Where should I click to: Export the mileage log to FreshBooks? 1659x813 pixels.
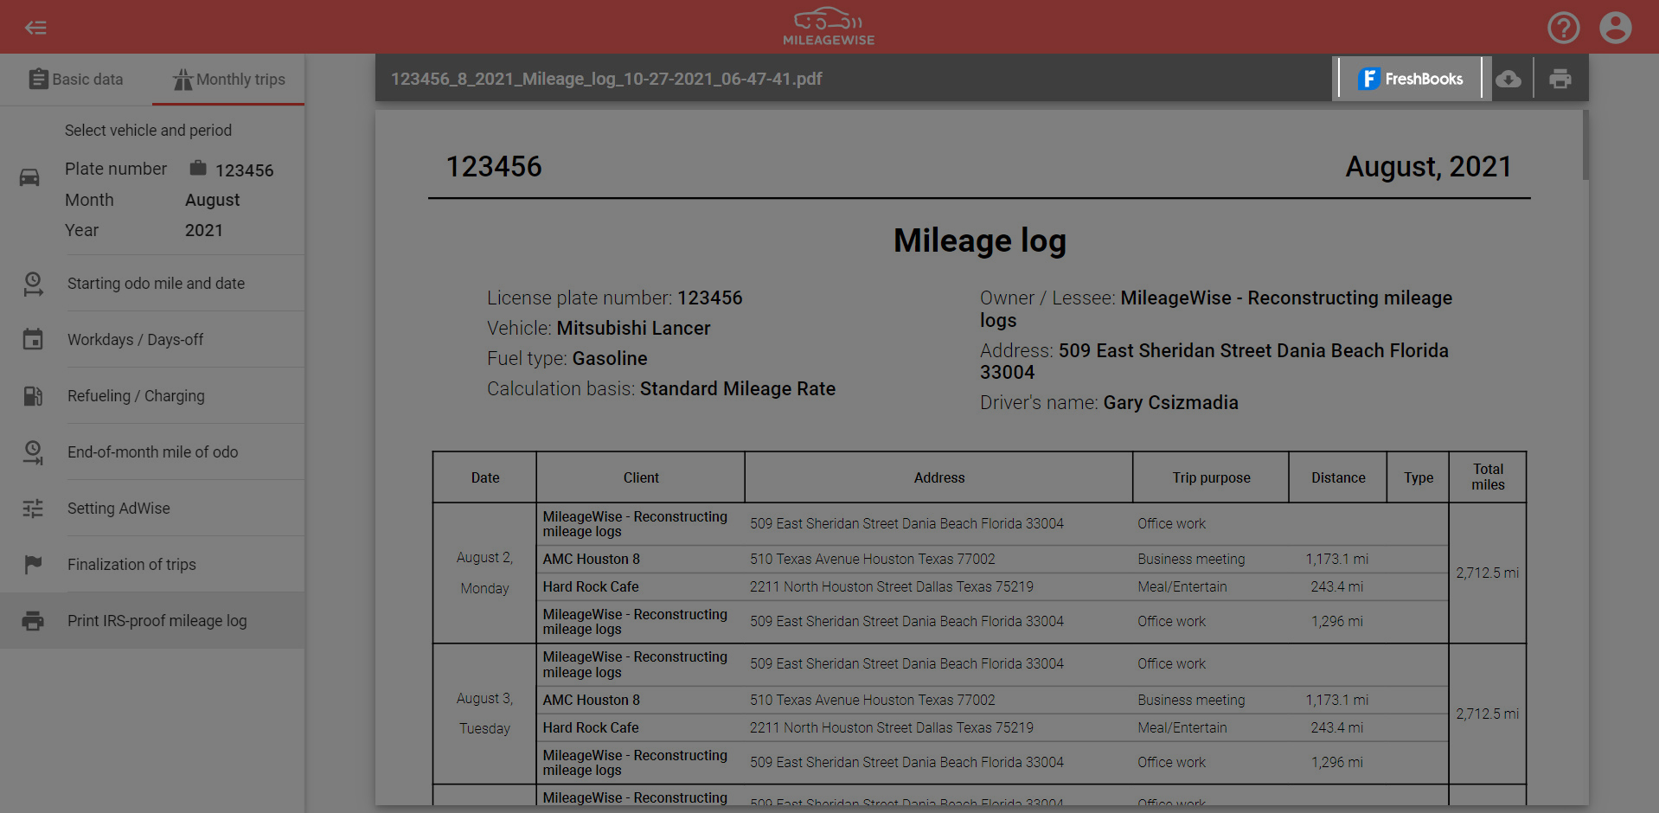click(1410, 78)
